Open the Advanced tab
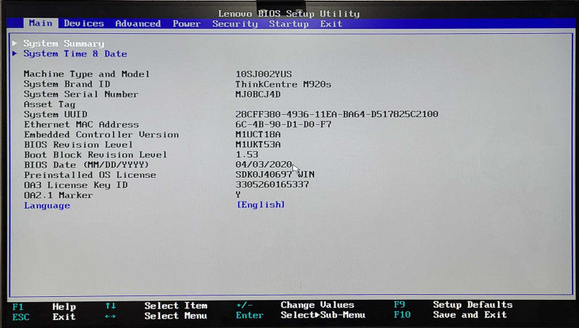579x328 pixels. point(138,24)
